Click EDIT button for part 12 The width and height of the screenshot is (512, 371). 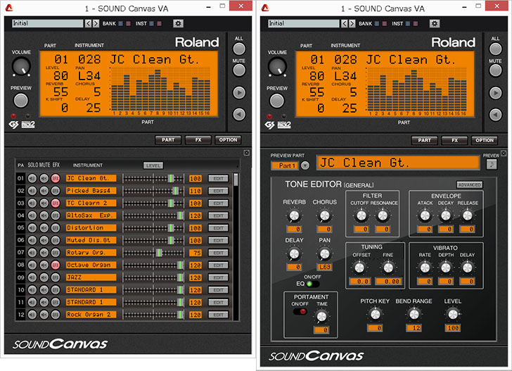coord(218,315)
